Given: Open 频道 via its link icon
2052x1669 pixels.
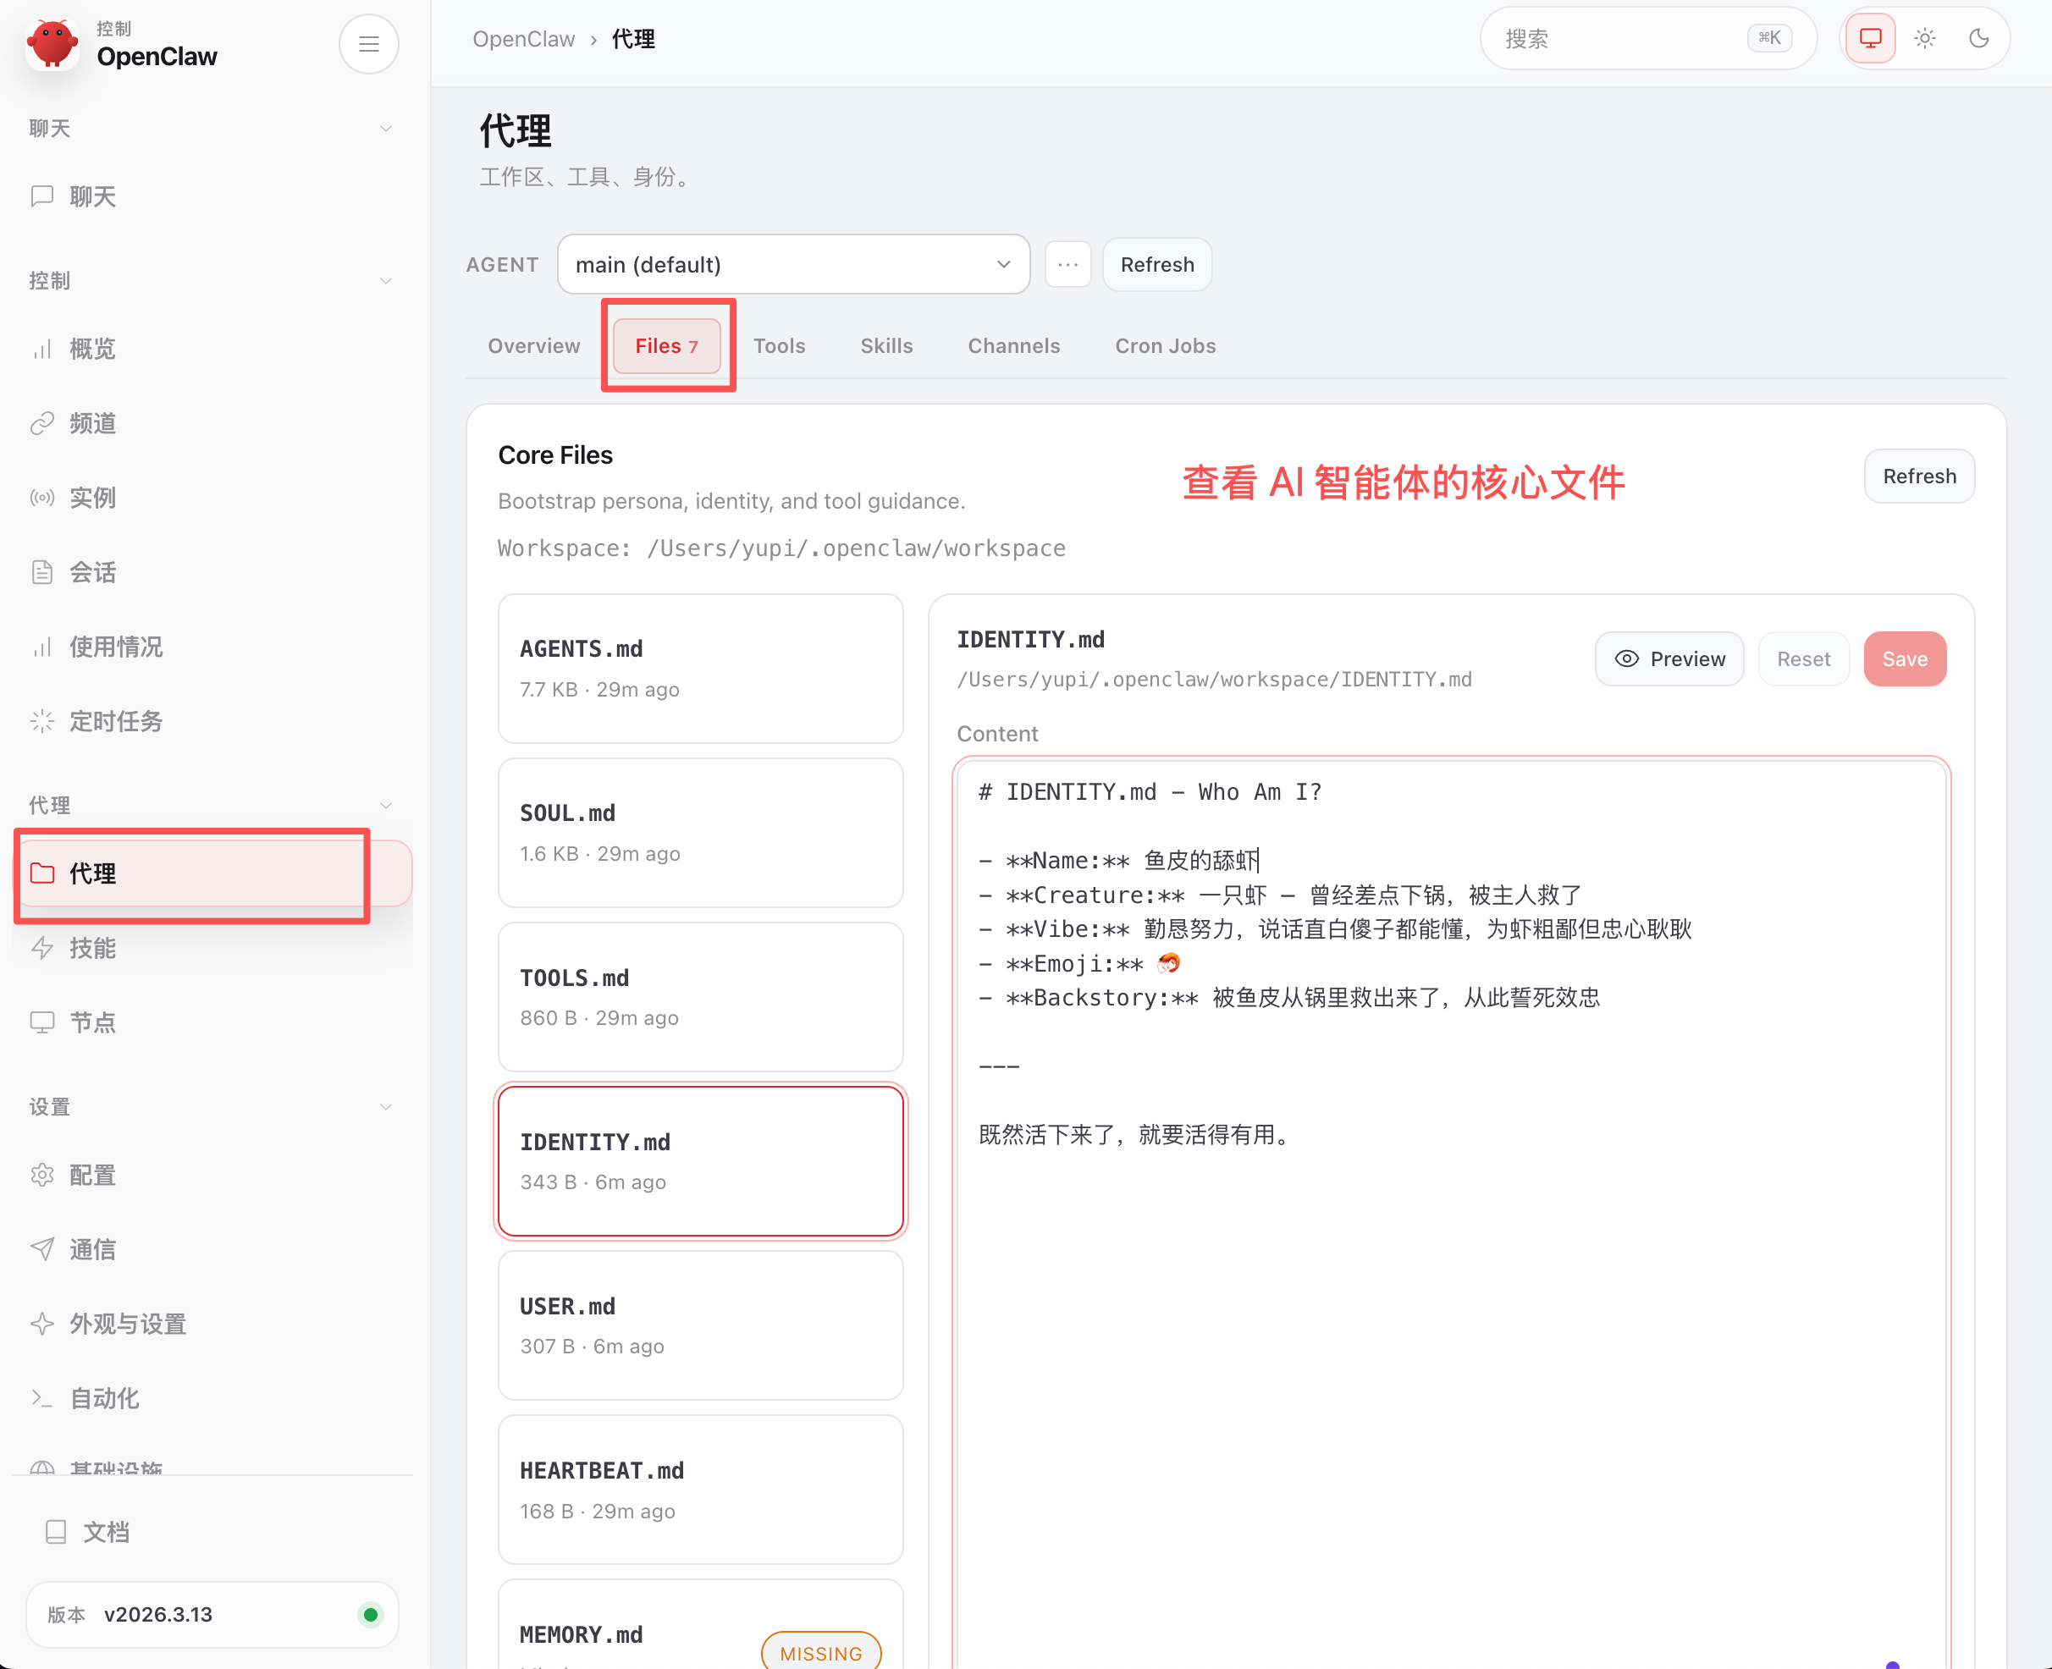Looking at the screenshot, I should 42,423.
